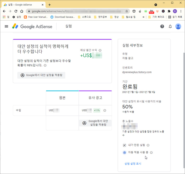Click info icon after 98% probability text

(45, 65)
